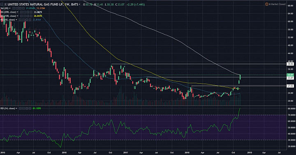Select the 27.52 horizontal line price label
This screenshot has height=155, width=296.
[290, 86]
